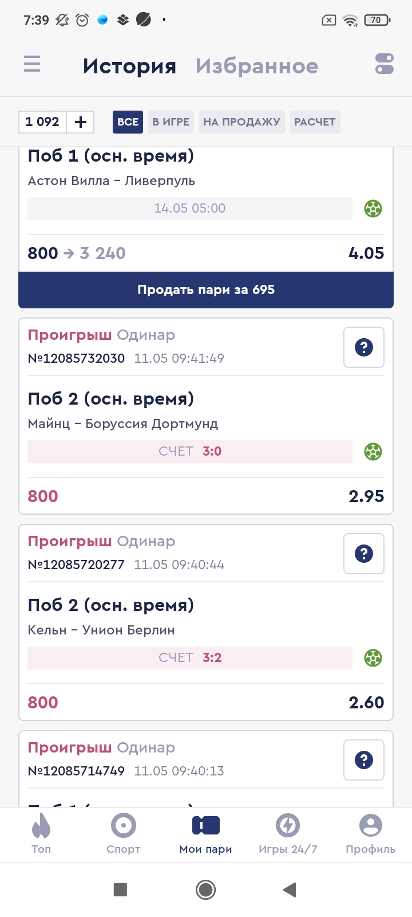The image size is (412, 917).
Task: Open help for the Майнц – Боруссия Дортмунд bet
Action: coord(363,347)
